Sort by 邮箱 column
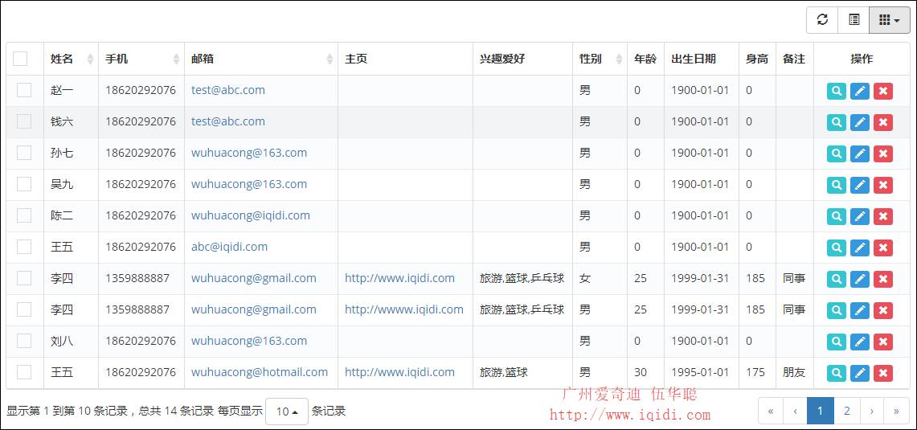 tap(261, 59)
